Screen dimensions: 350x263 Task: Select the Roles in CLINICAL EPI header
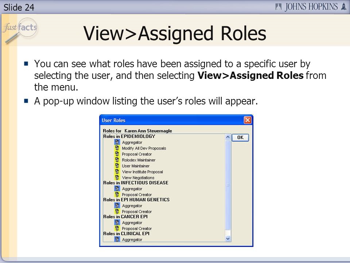(127, 234)
